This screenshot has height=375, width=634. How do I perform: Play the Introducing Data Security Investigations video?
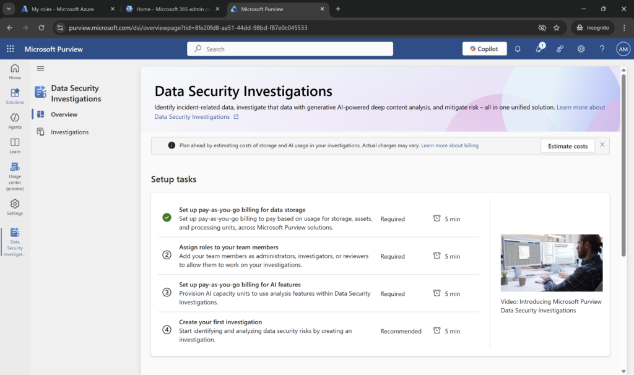coord(551,263)
